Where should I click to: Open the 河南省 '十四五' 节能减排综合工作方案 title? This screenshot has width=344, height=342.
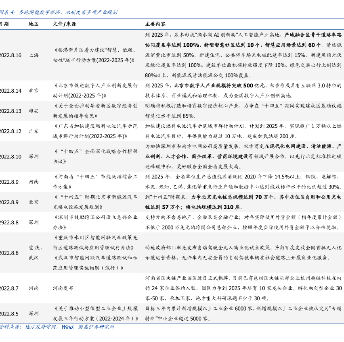(x=96, y=182)
